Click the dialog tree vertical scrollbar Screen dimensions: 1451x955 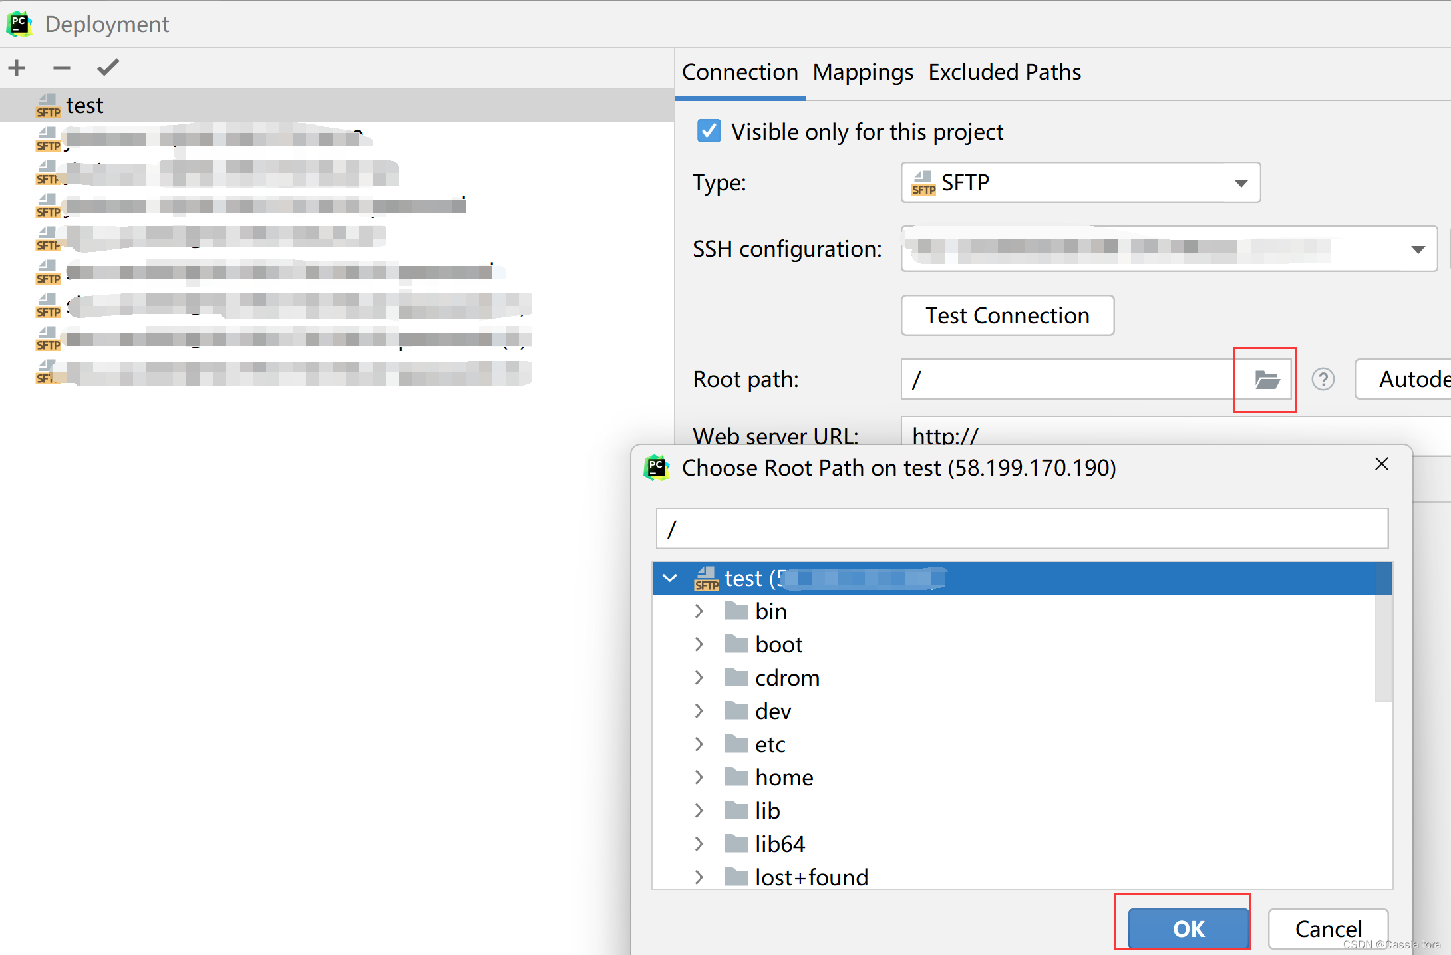(1384, 632)
